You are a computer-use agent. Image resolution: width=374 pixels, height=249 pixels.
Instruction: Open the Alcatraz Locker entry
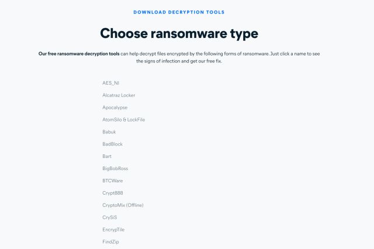click(119, 95)
